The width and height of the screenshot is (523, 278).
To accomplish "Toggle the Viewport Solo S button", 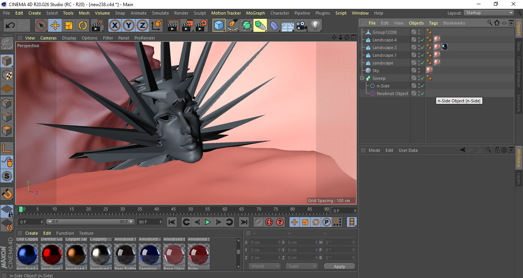I will click(7, 176).
